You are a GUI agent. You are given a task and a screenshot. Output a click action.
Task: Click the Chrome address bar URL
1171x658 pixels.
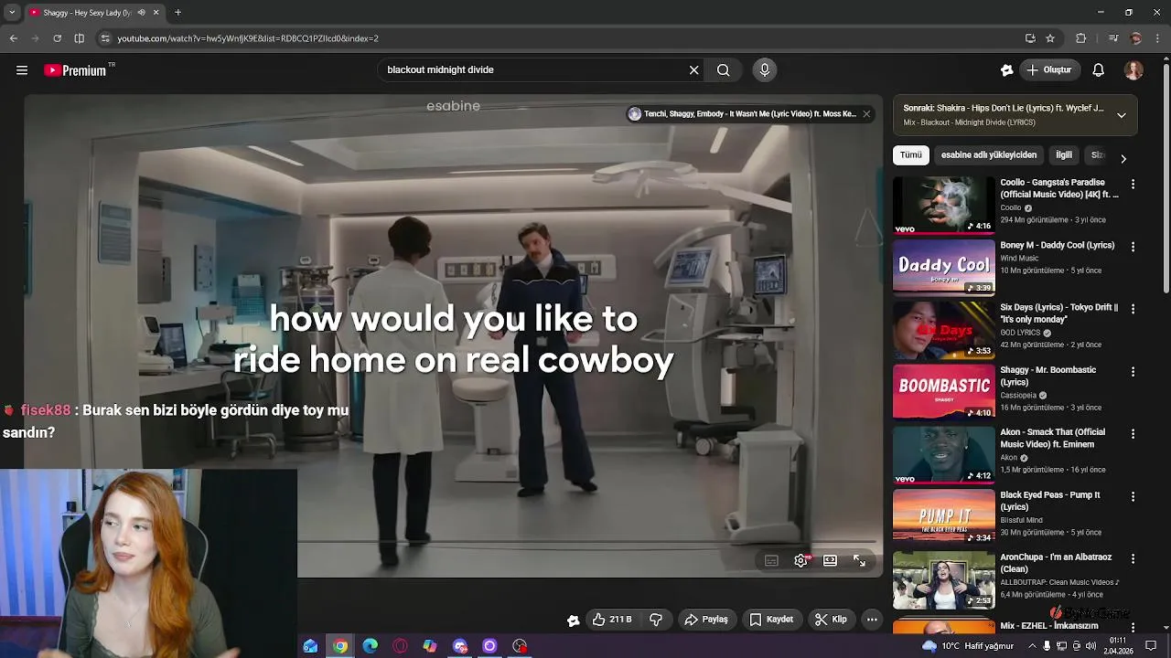coord(248,38)
